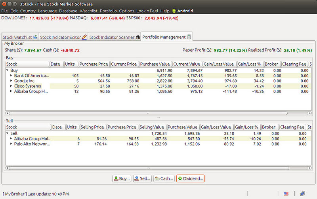Open the Portfolio menu
The image size is (317, 199).
pyautogui.click(x=108, y=11)
